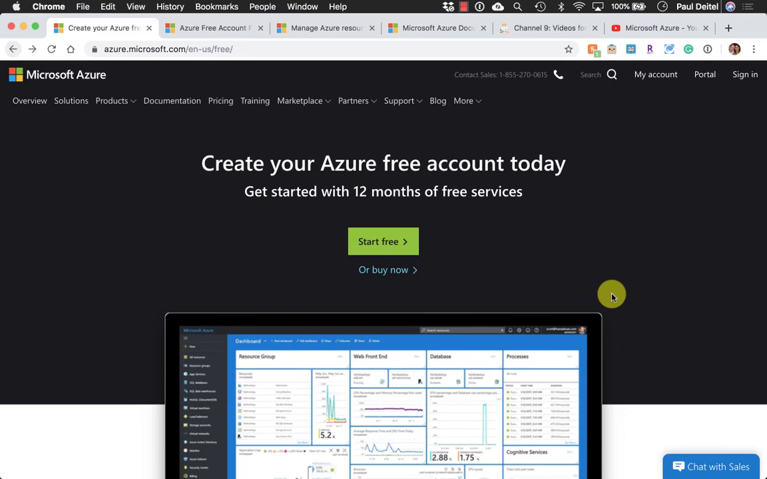Screen dimensions: 767x479
Task: Click the Sign in link
Action: tap(745, 75)
